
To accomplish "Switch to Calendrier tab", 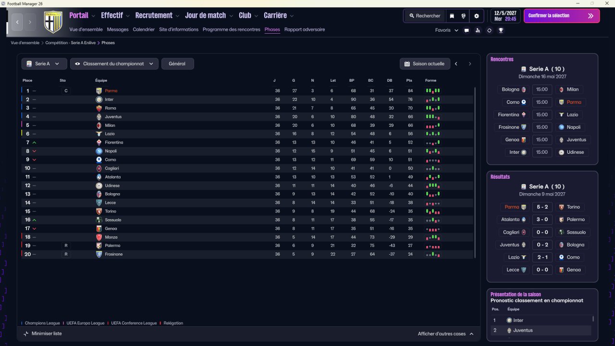I will (144, 30).
